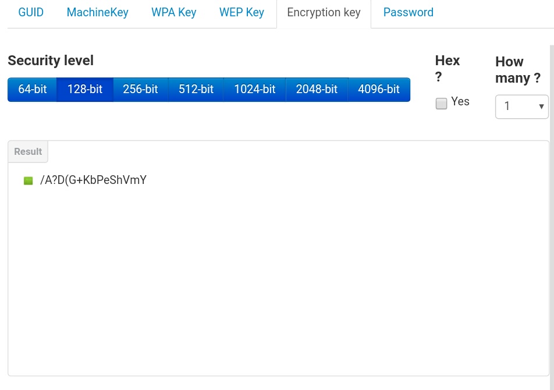Click the Encryption key tab

(324, 12)
